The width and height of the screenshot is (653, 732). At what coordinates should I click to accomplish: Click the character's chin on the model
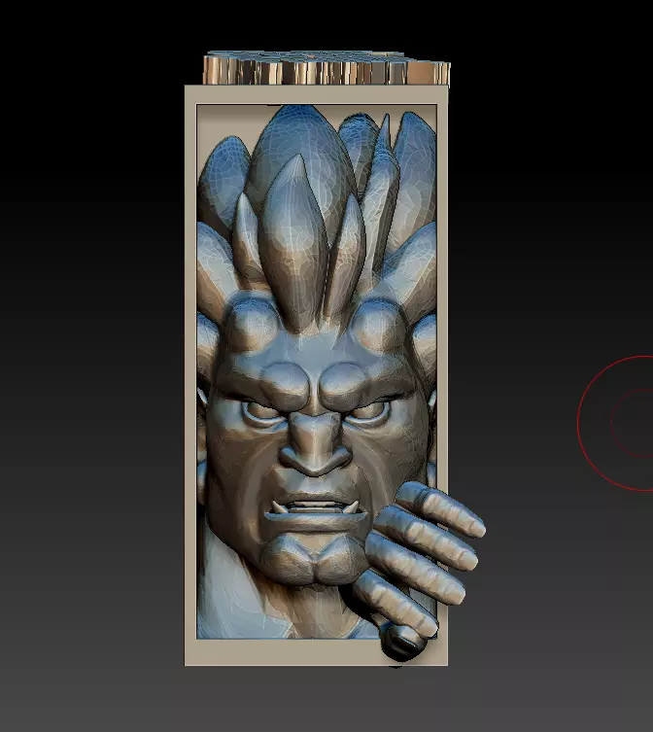coord(314,560)
